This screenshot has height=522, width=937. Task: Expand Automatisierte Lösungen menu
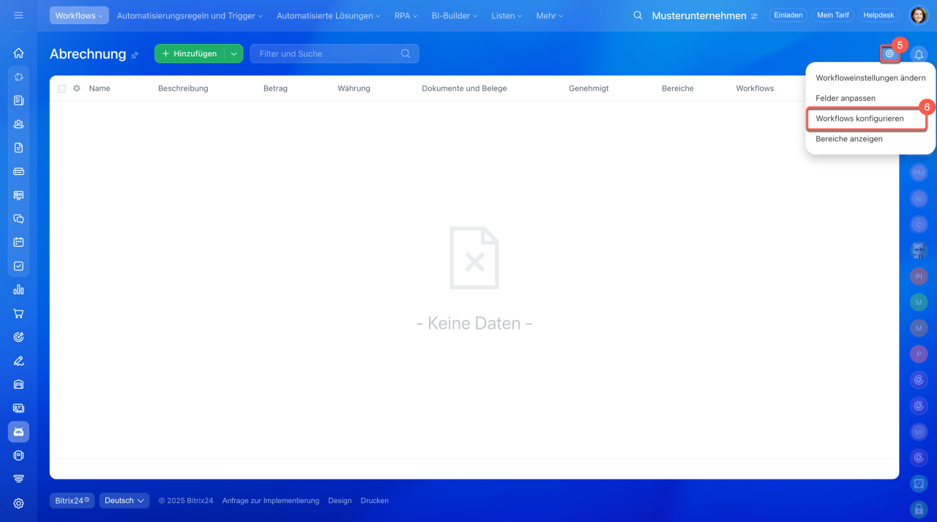tap(328, 15)
